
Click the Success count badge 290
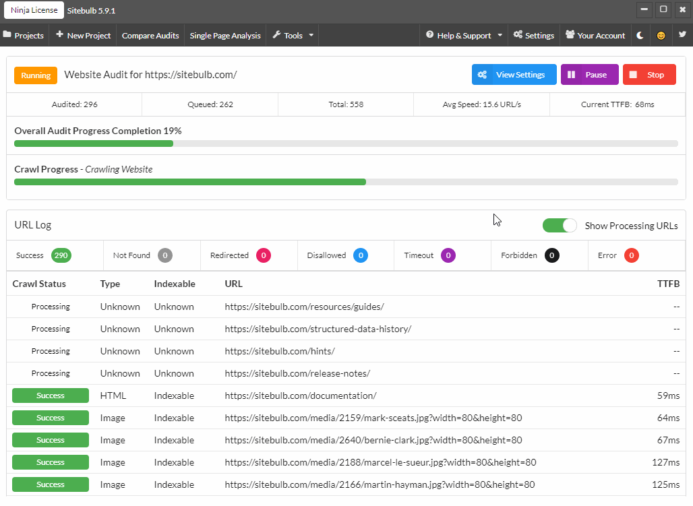click(61, 255)
